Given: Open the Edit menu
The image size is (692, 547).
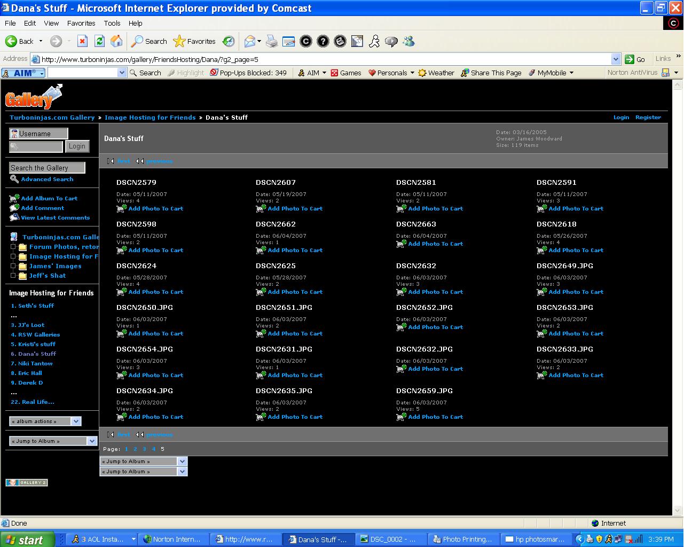Looking at the screenshot, I should click(x=30, y=23).
